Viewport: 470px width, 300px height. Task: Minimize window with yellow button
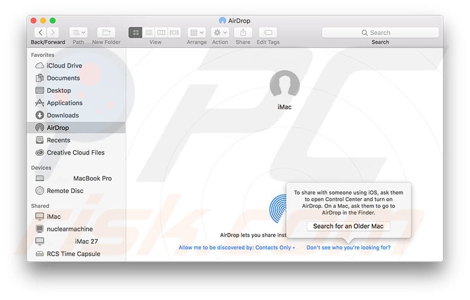tap(43, 20)
